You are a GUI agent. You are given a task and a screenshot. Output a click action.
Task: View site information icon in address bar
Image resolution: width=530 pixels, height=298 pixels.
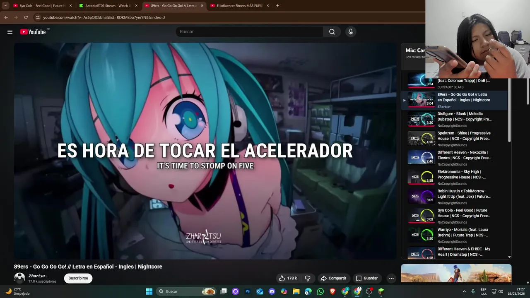pos(38,17)
